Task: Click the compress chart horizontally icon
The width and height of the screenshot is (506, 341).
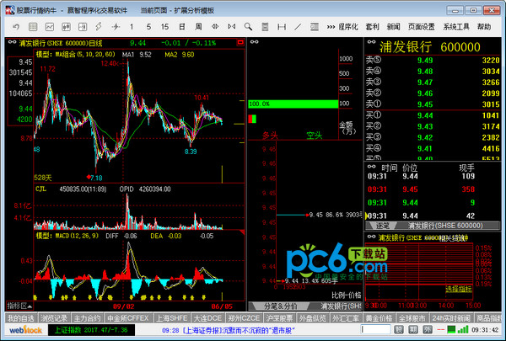Action: 232,27
